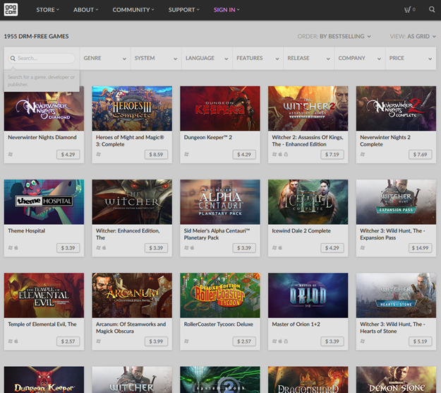Click the Sign In menu
This screenshot has width=441, height=393.
(226, 10)
